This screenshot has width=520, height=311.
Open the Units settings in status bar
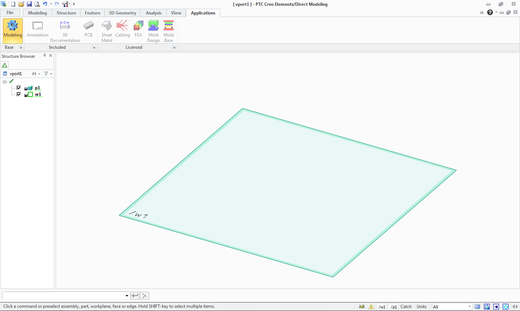pos(421,307)
